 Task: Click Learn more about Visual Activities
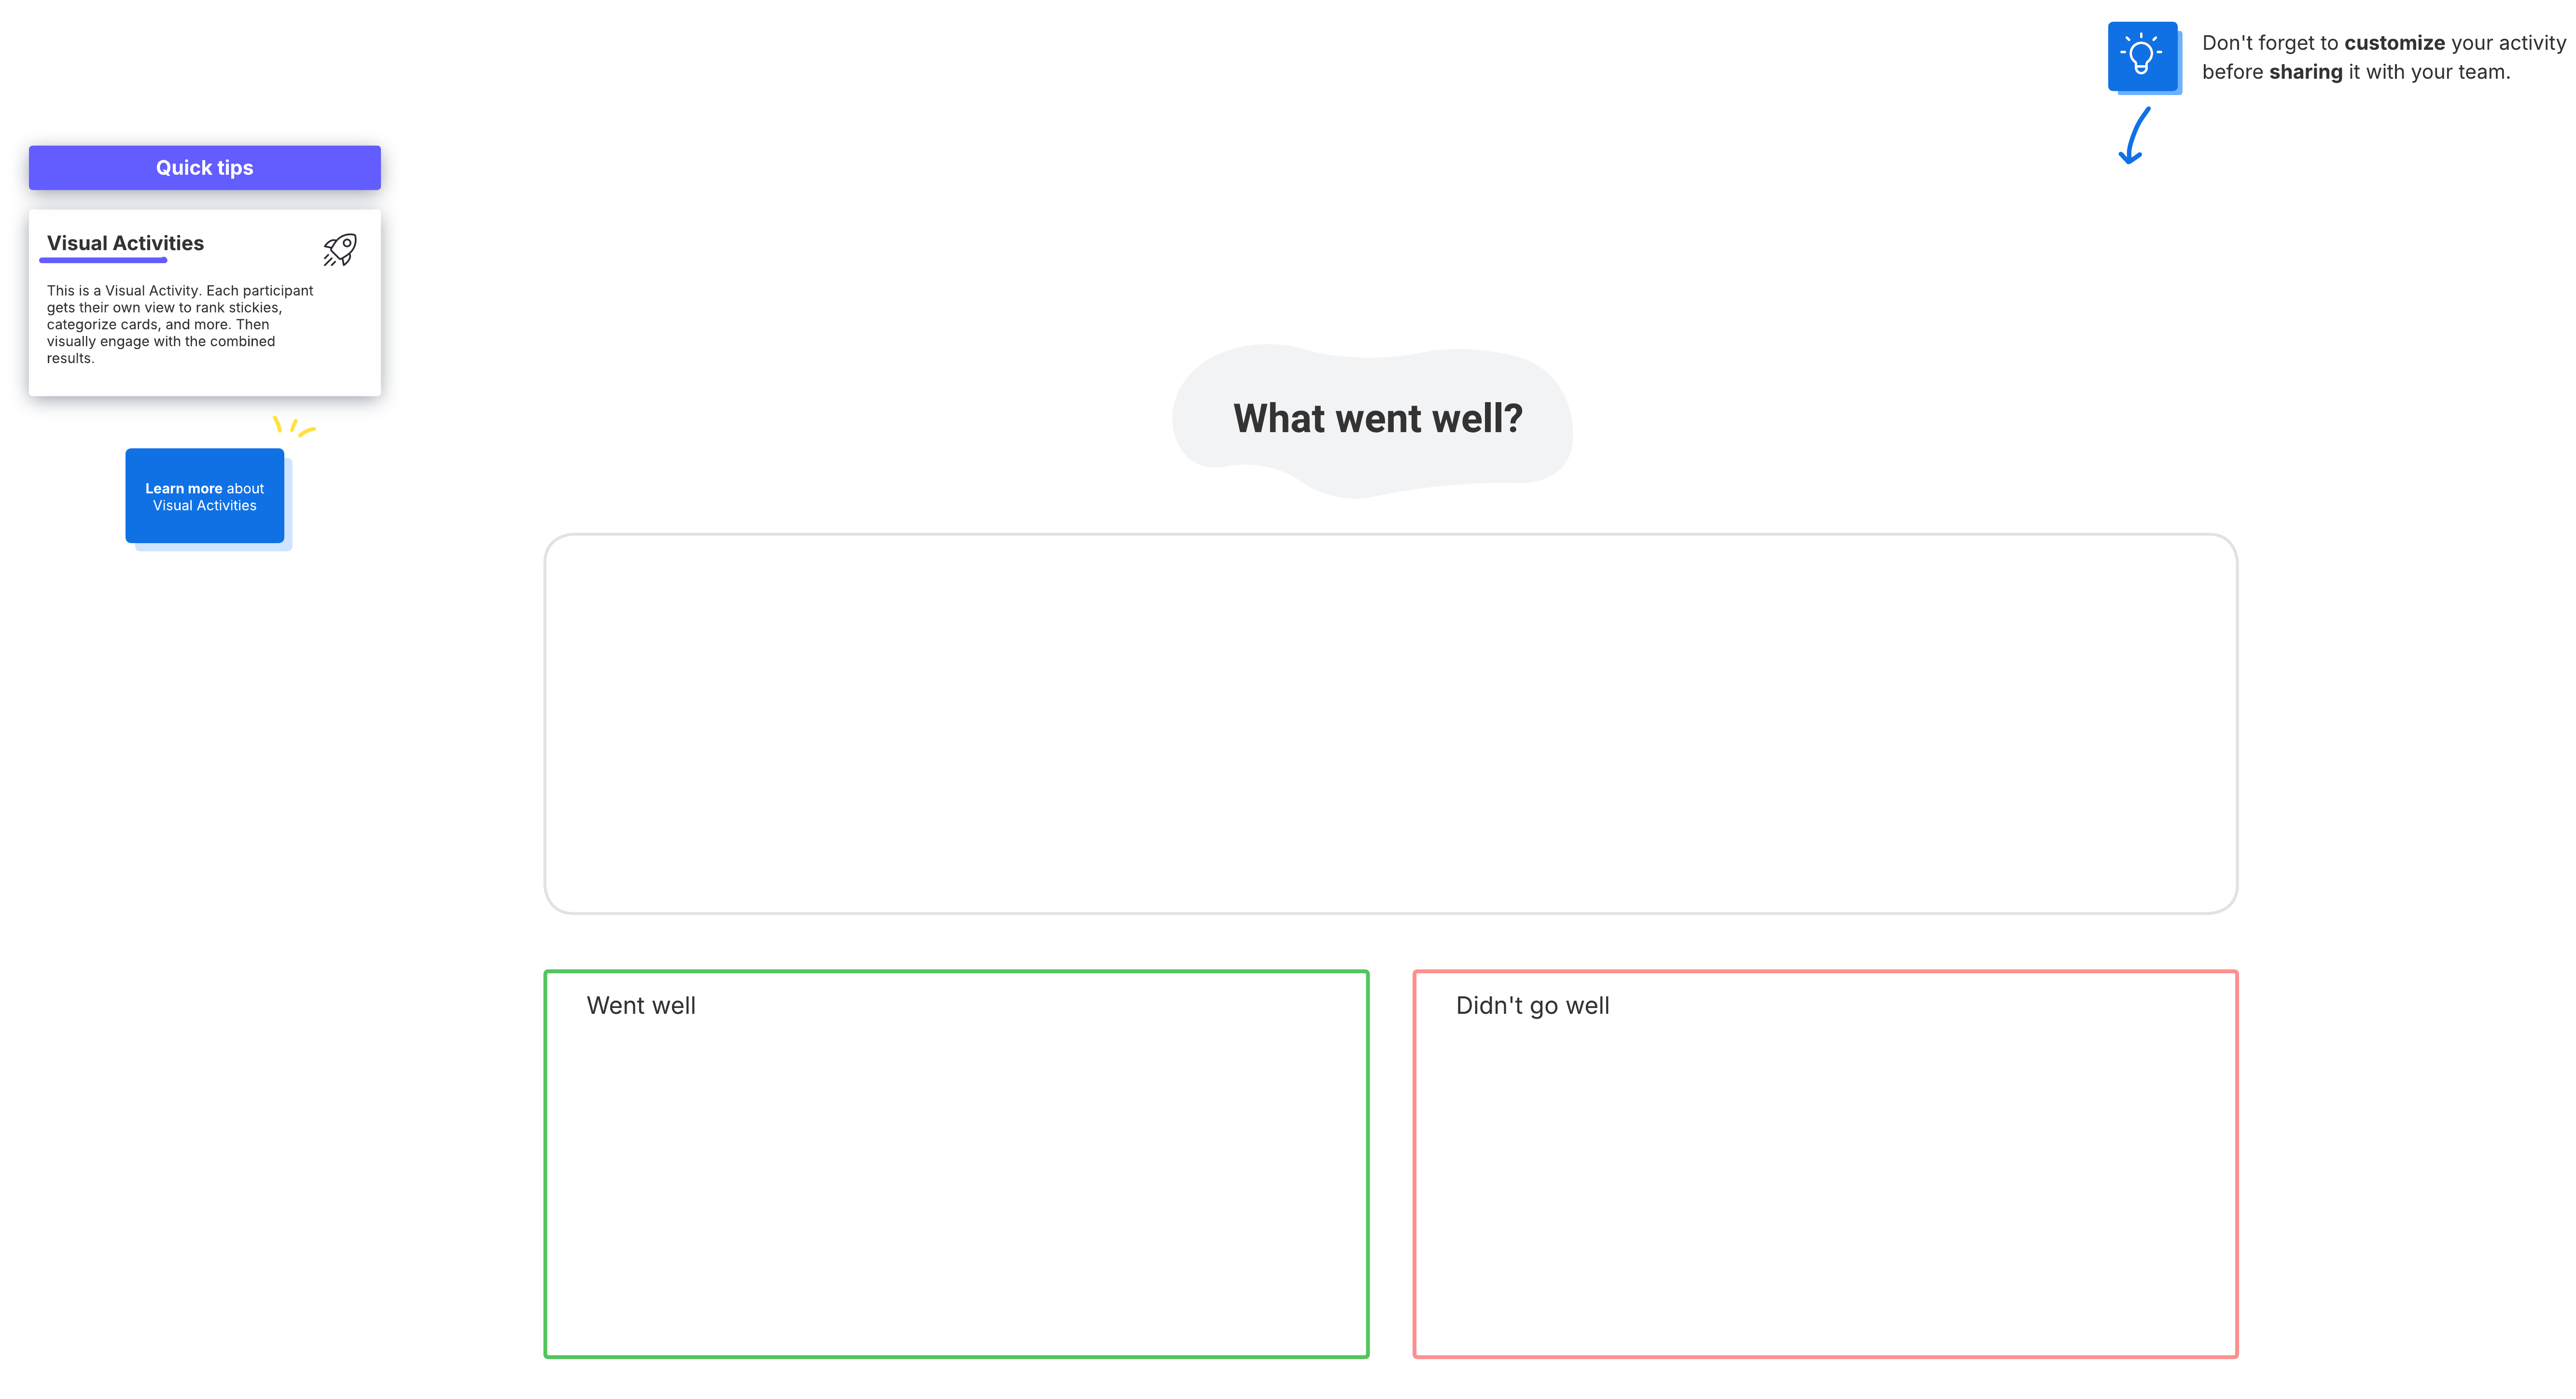204,496
